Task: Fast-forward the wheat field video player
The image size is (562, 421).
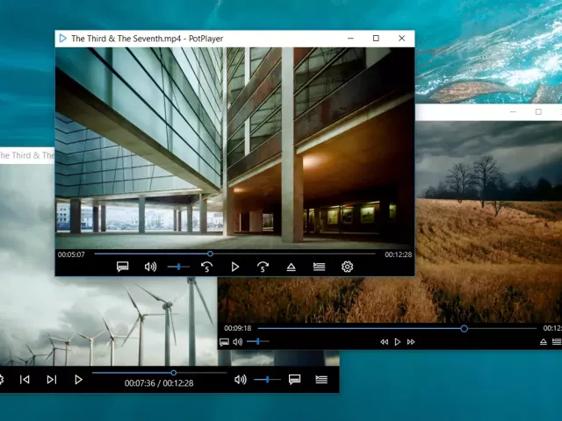Action: [x=411, y=342]
